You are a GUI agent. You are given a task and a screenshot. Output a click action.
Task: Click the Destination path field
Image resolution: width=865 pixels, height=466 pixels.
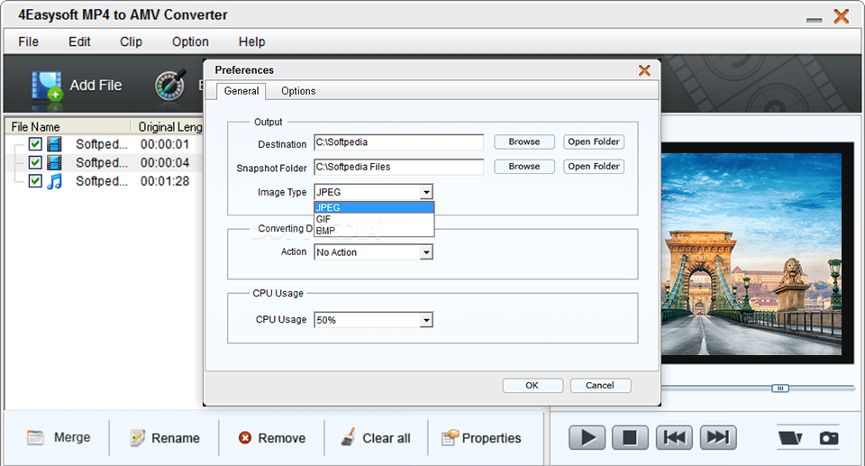[x=399, y=142]
